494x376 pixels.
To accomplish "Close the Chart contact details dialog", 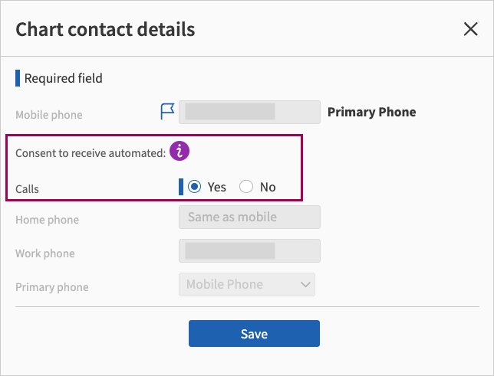I will click(470, 30).
